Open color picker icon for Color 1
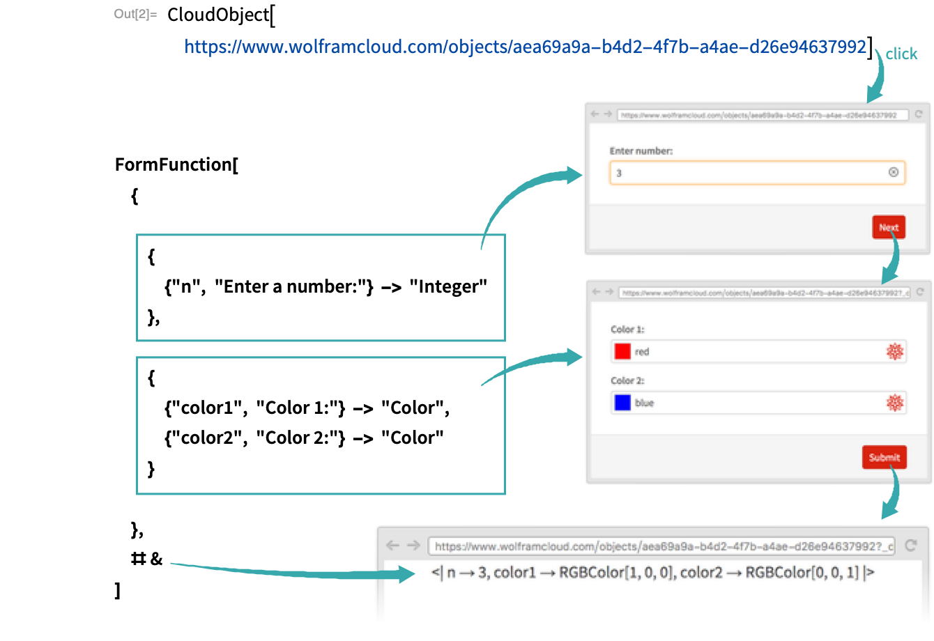934x641 pixels. coord(894,352)
